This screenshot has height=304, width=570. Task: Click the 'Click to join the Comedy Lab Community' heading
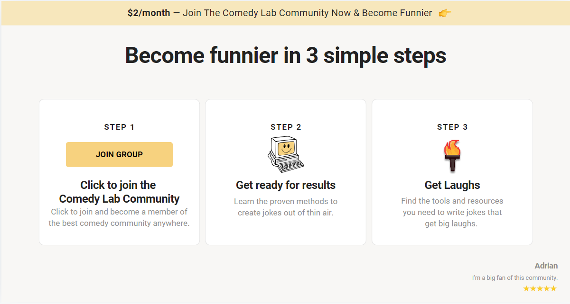(x=119, y=192)
